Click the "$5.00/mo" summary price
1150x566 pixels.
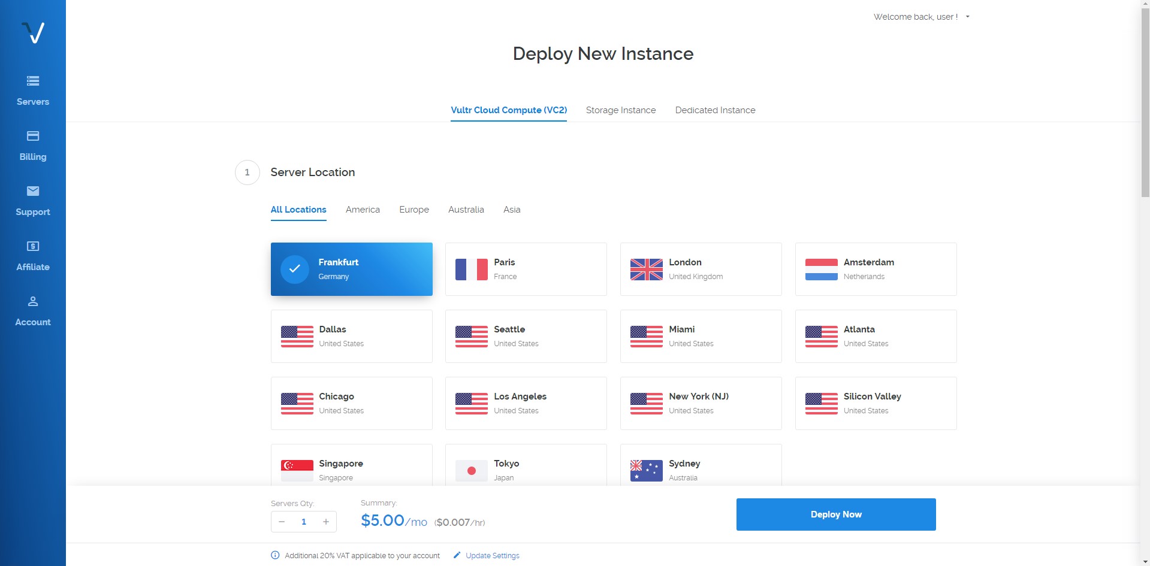click(394, 520)
